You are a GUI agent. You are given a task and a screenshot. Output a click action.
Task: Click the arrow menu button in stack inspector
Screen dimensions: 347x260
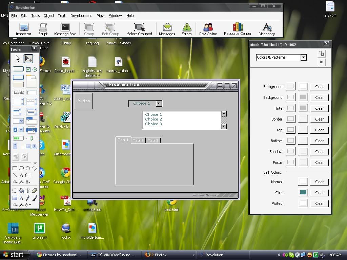[x=322, y=62]
